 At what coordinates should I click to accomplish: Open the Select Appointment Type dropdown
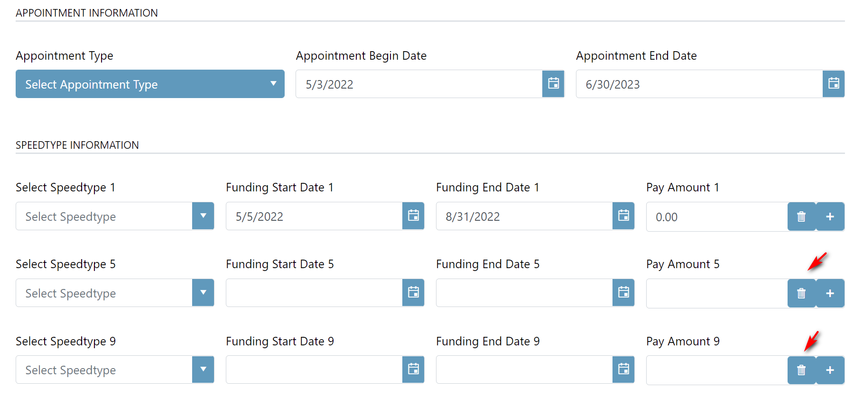pyautogui.click(x=150, y=84)
